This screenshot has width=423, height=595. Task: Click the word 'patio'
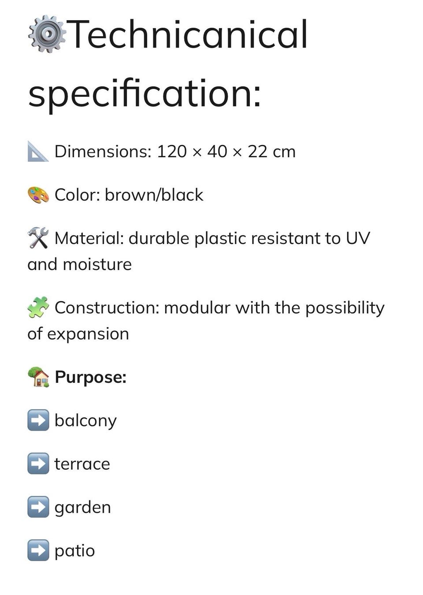[74, 551]
